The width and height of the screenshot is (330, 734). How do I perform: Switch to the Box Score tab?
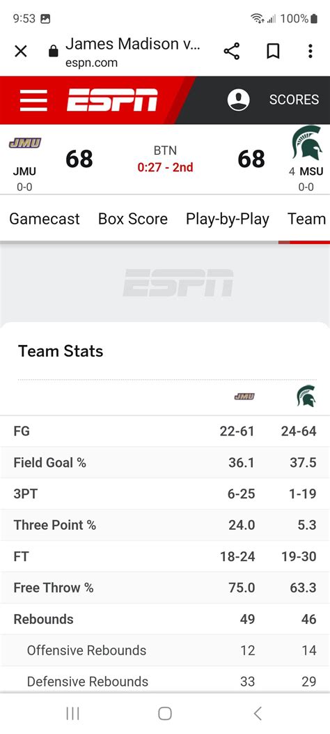[133, 219]
